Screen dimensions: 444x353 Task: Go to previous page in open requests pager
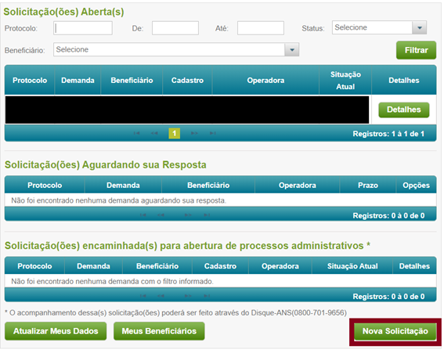pos(154,133)
